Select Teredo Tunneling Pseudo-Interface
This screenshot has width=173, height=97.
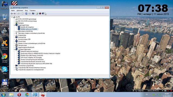(32, 60)
